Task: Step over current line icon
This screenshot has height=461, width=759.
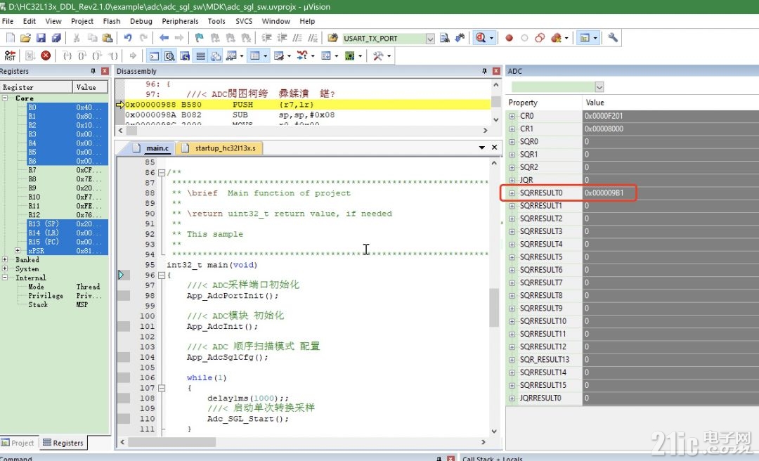Action: [x=82, y=56]
